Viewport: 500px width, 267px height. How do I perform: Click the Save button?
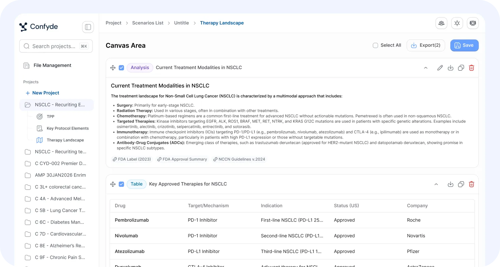point(465,45)
